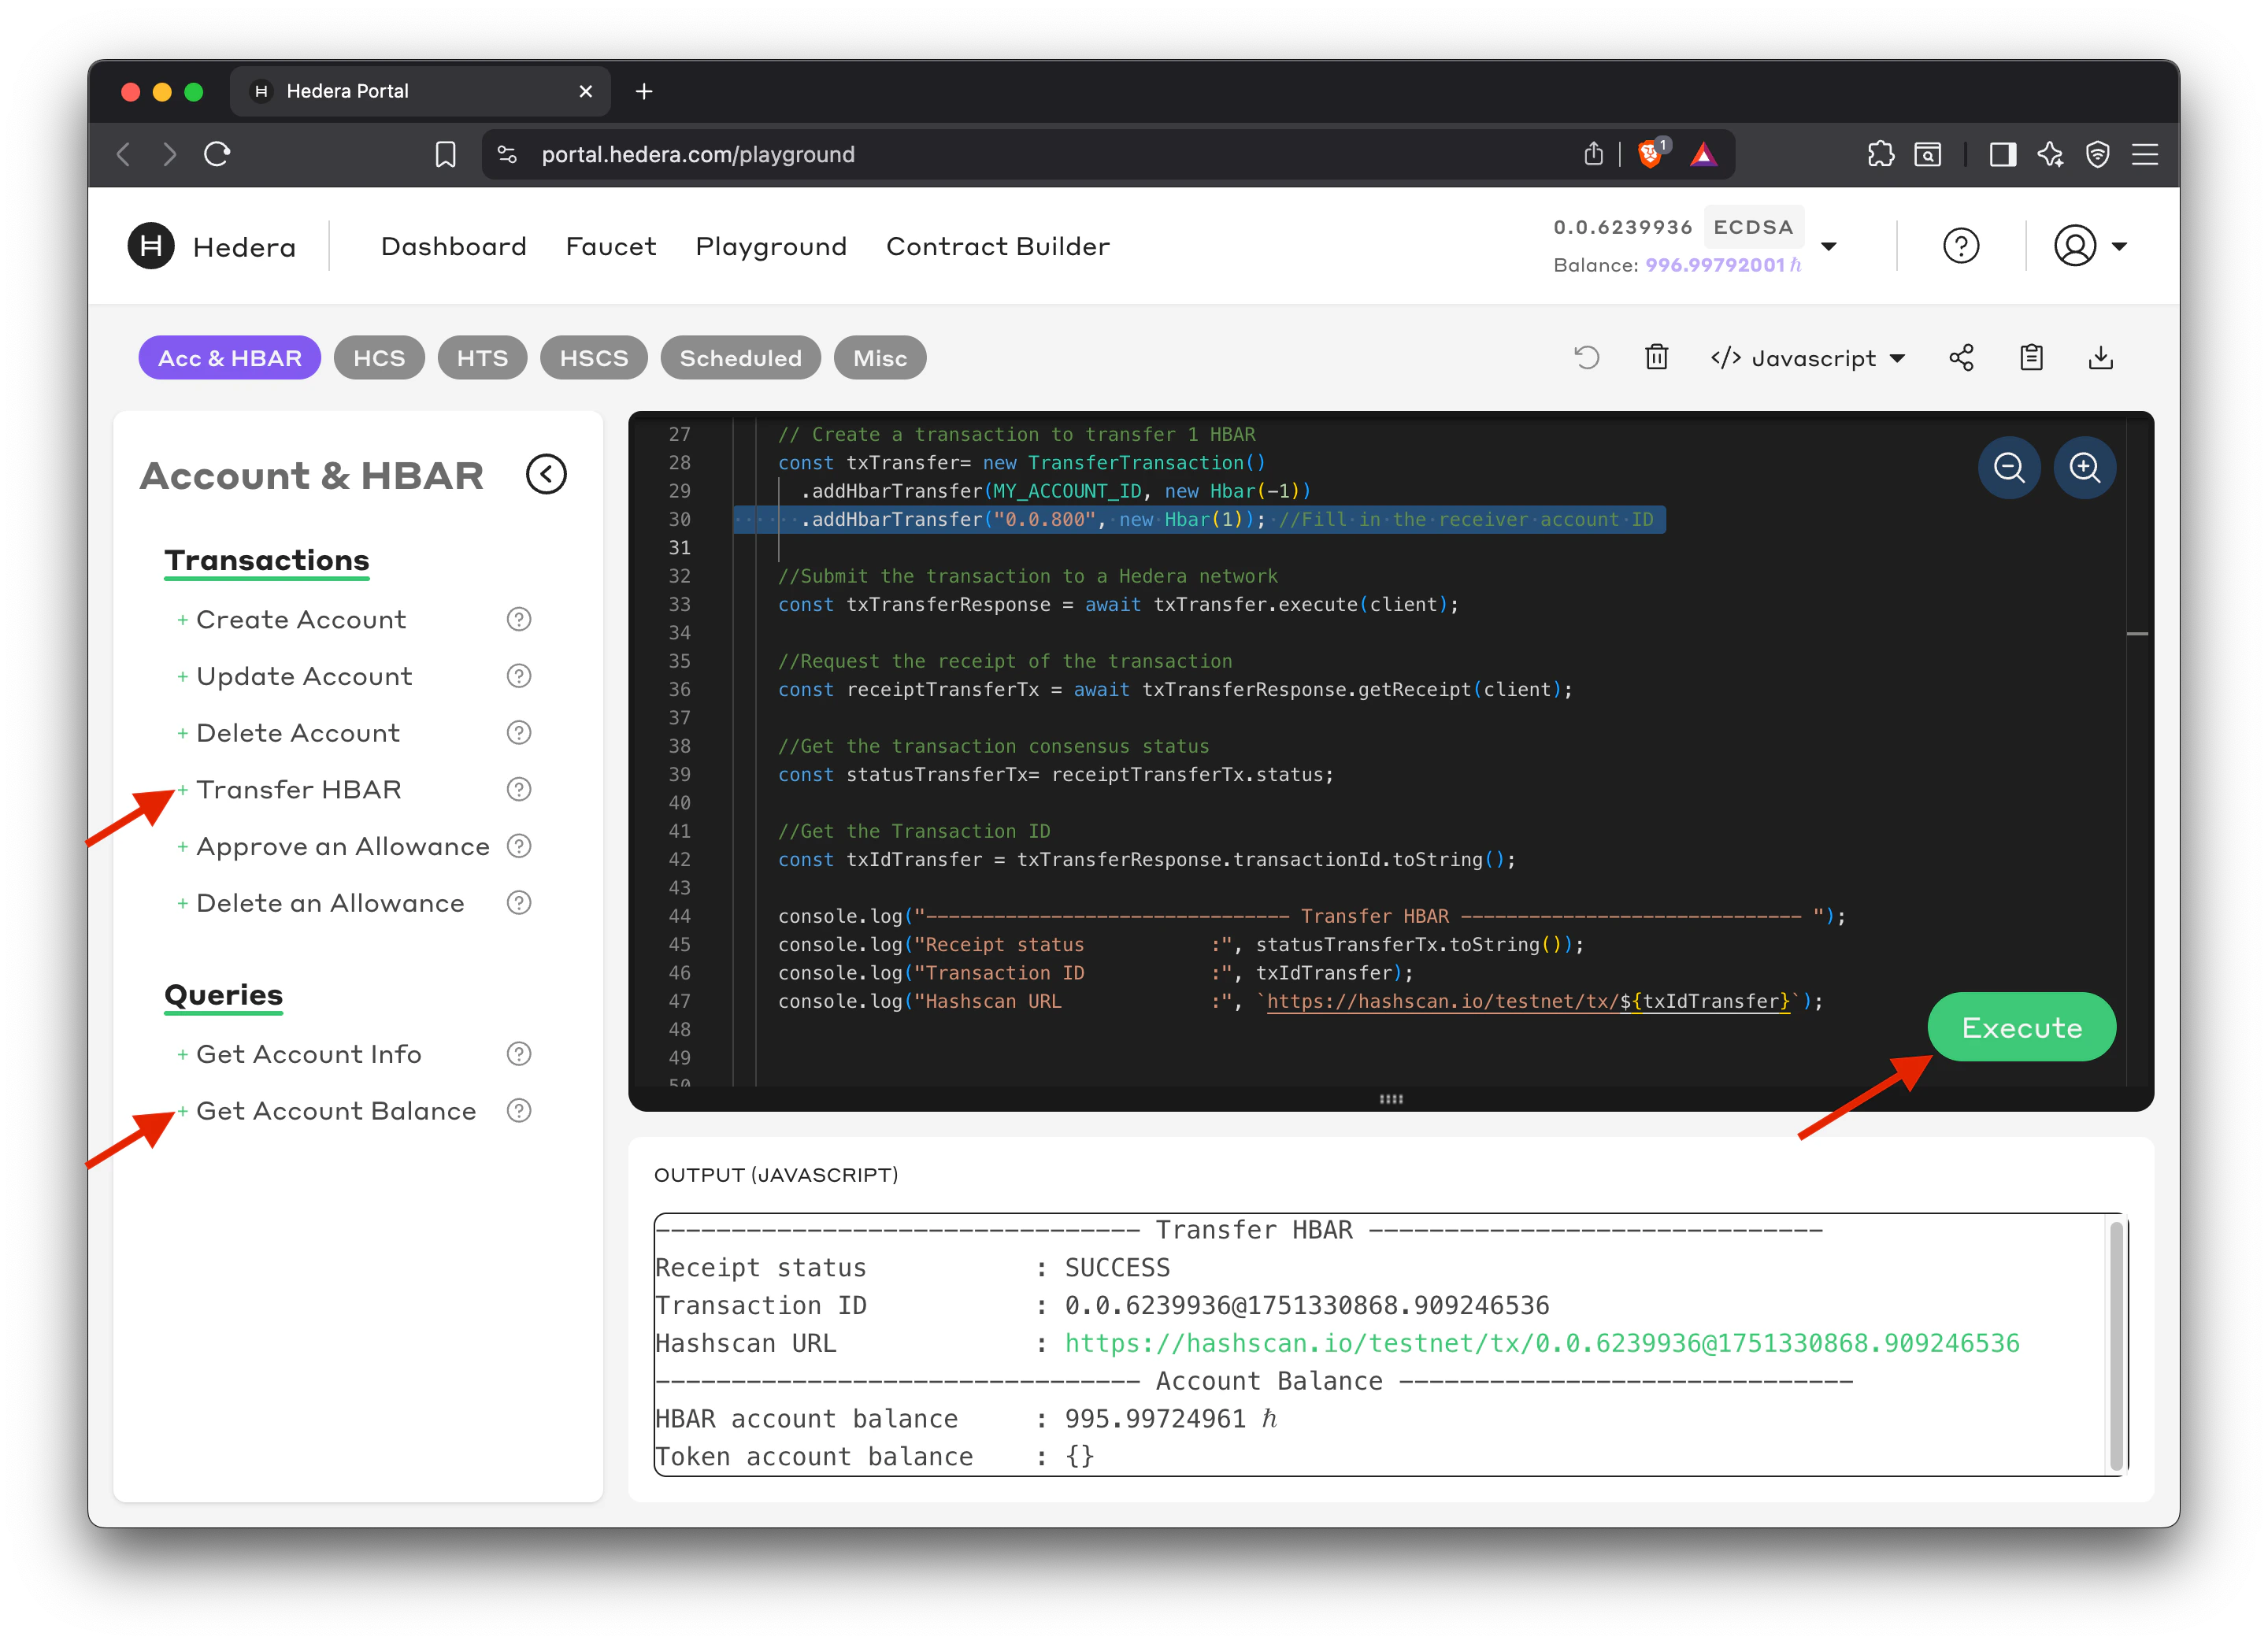Click the output panel scrollbar
Image resolution: width=2268 pixels, height=1644 pixels.
coord(2116,1343)
